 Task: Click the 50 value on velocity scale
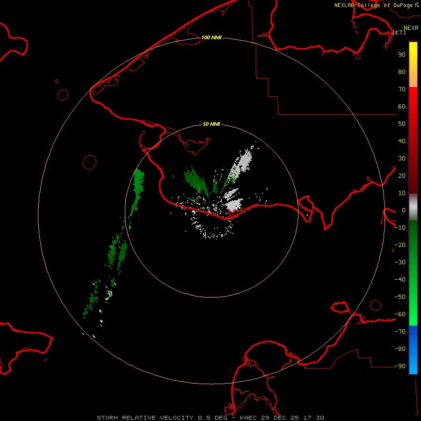[402, 124]
